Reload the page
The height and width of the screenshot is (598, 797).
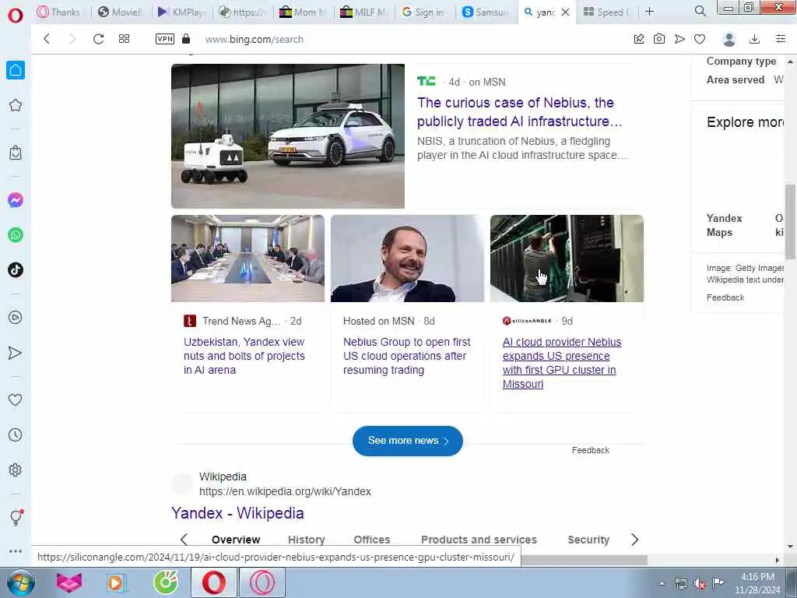click(98, 39)
